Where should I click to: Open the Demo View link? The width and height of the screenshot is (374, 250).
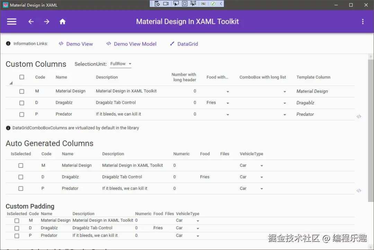[75, 44]
